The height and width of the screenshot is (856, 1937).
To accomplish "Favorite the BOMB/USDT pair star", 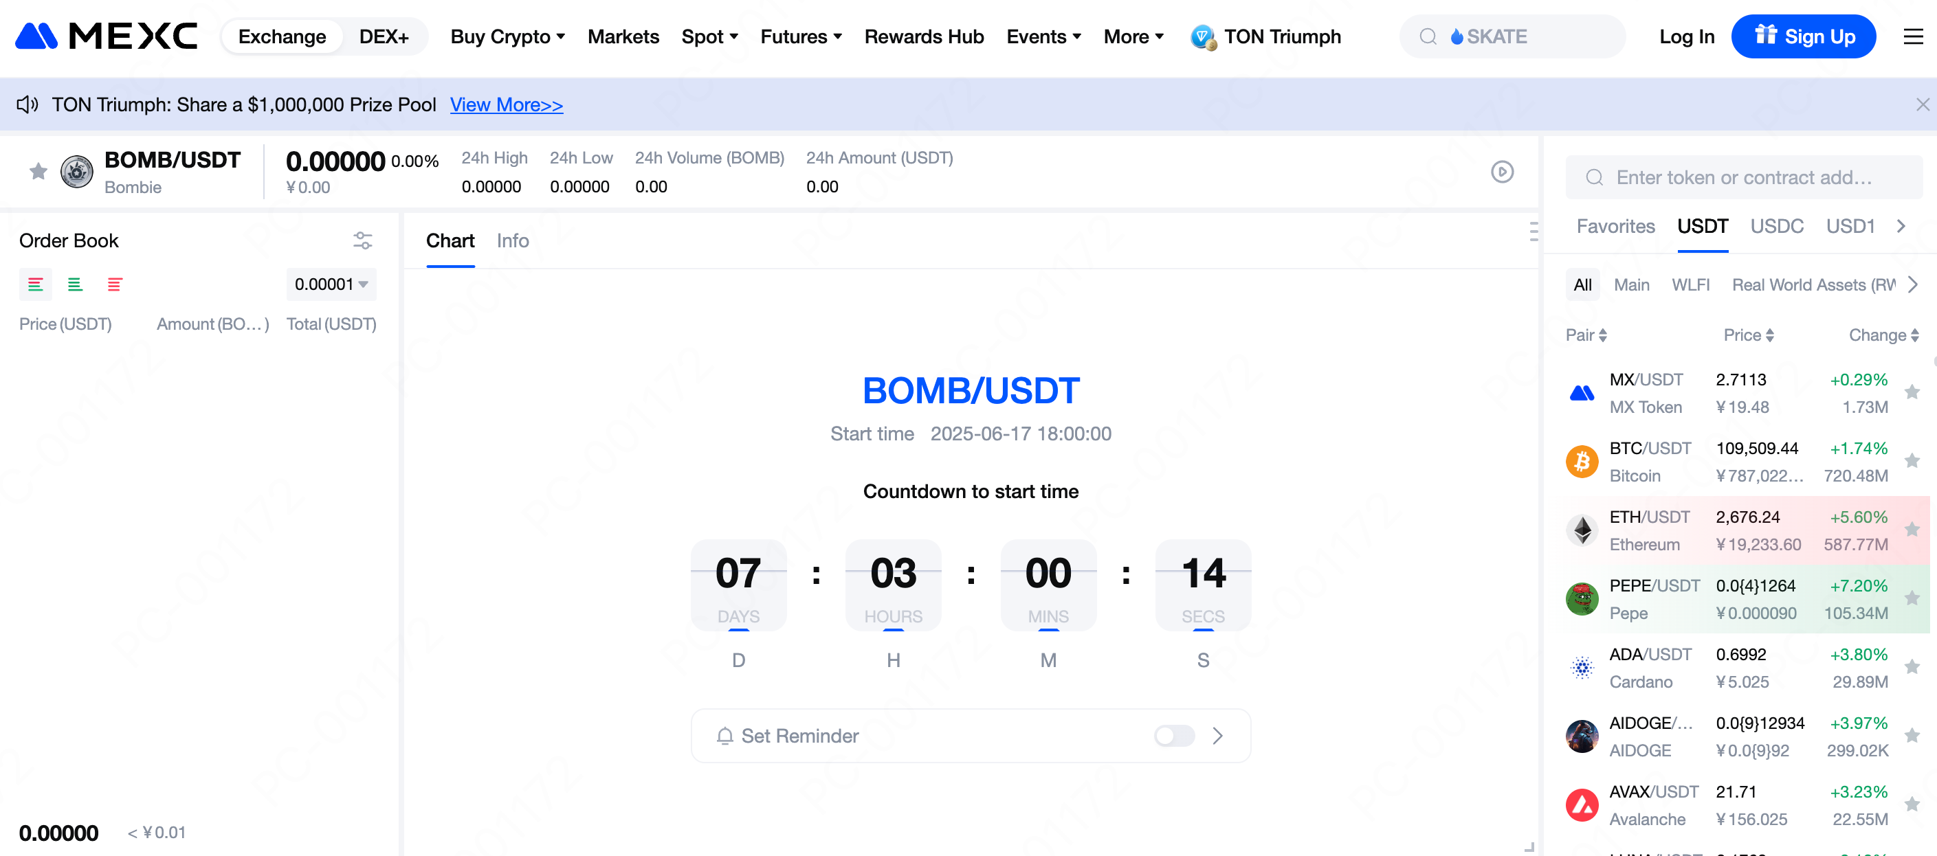I will pos(38,172).
